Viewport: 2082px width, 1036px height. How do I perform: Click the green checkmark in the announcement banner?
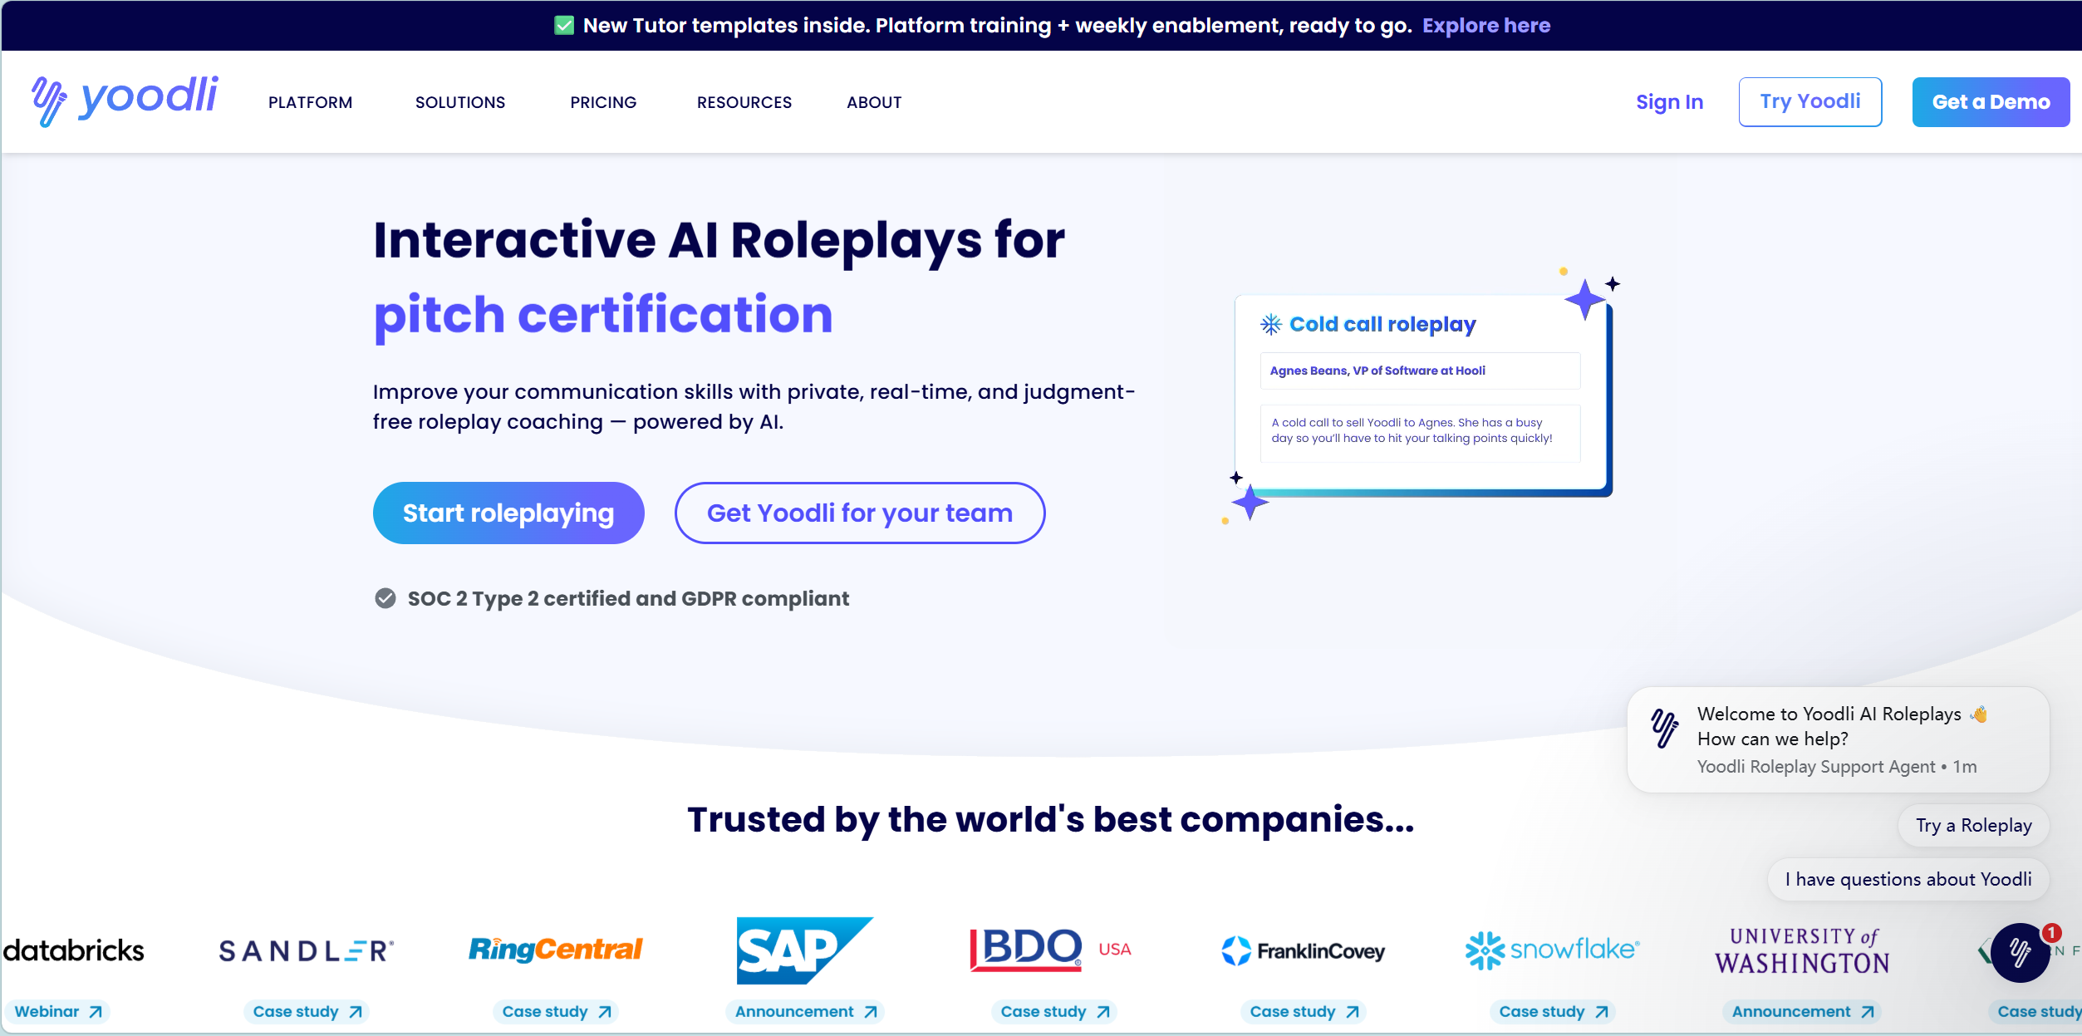[x=564, y=26]
